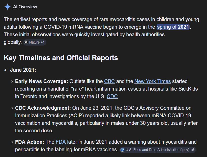The height and width of the screenshot is (157, 207).
Task: Open the Nature +1 source chip
Action: (35, 42)
